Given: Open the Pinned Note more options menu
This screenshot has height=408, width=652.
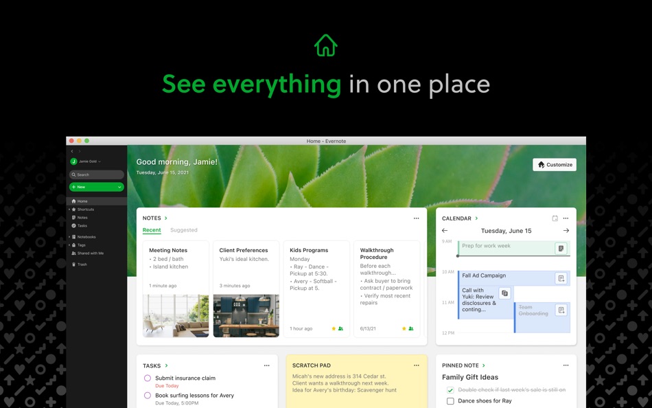Looking at the screenshot, I should (566, 365).
